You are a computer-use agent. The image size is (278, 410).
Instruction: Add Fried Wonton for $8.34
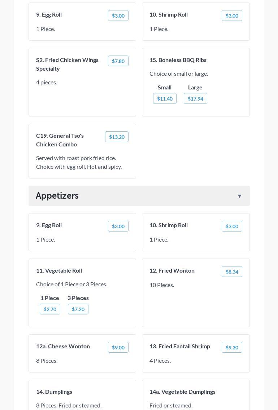232,272
